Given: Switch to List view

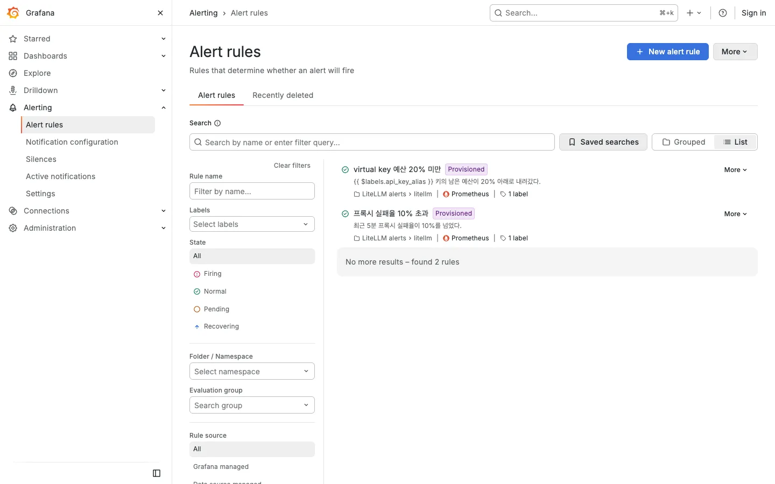Looking at the screenshot, I should [x=735, y=142].
